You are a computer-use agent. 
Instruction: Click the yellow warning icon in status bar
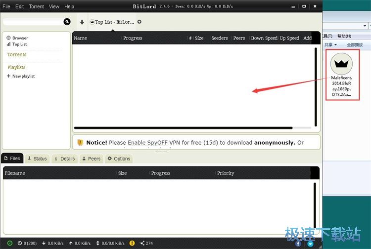132,243
